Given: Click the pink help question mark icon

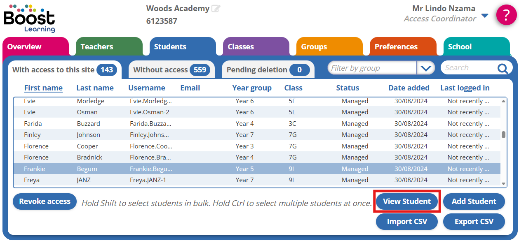Looking at the screenshot, I should click(506, 15).
